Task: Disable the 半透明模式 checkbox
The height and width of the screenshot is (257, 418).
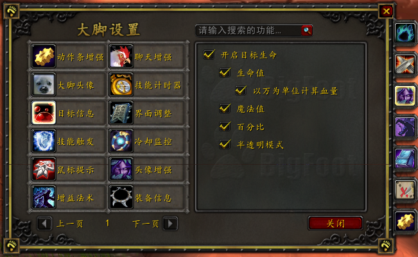Action: click(225, 144)
